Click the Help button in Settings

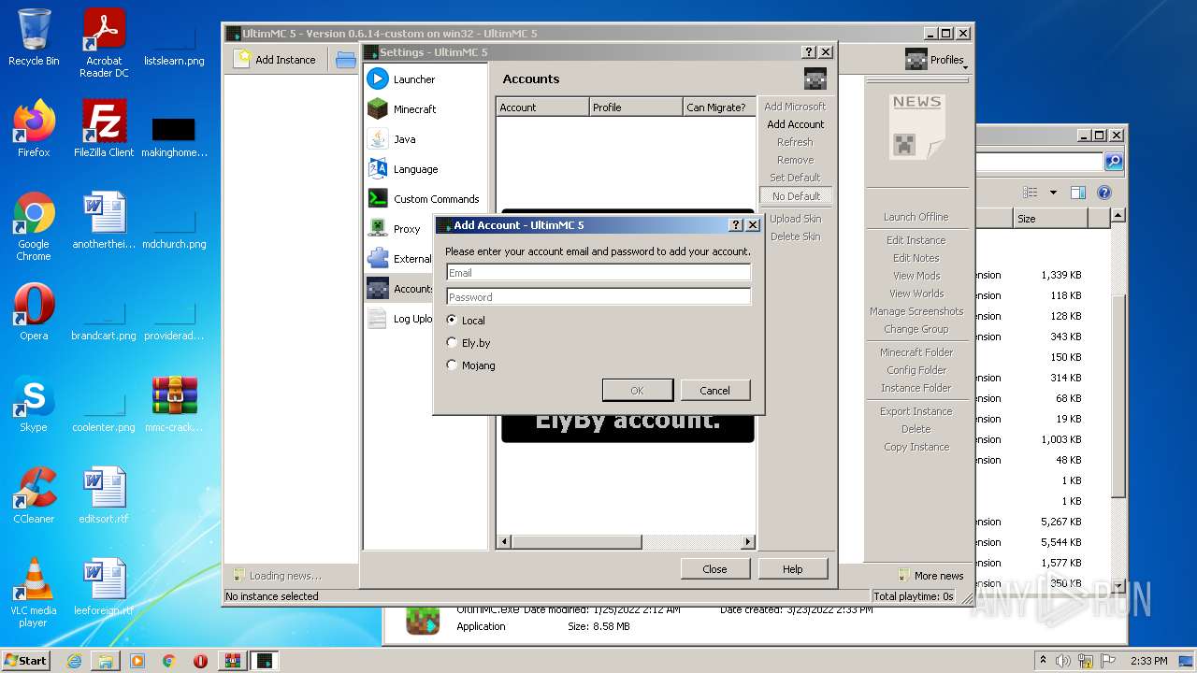pos(792,568)
